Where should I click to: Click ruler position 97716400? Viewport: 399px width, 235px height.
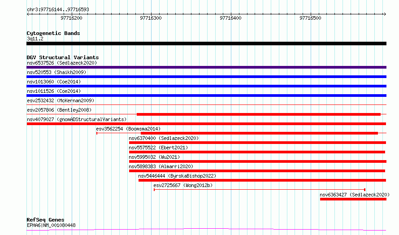(231, 18)
